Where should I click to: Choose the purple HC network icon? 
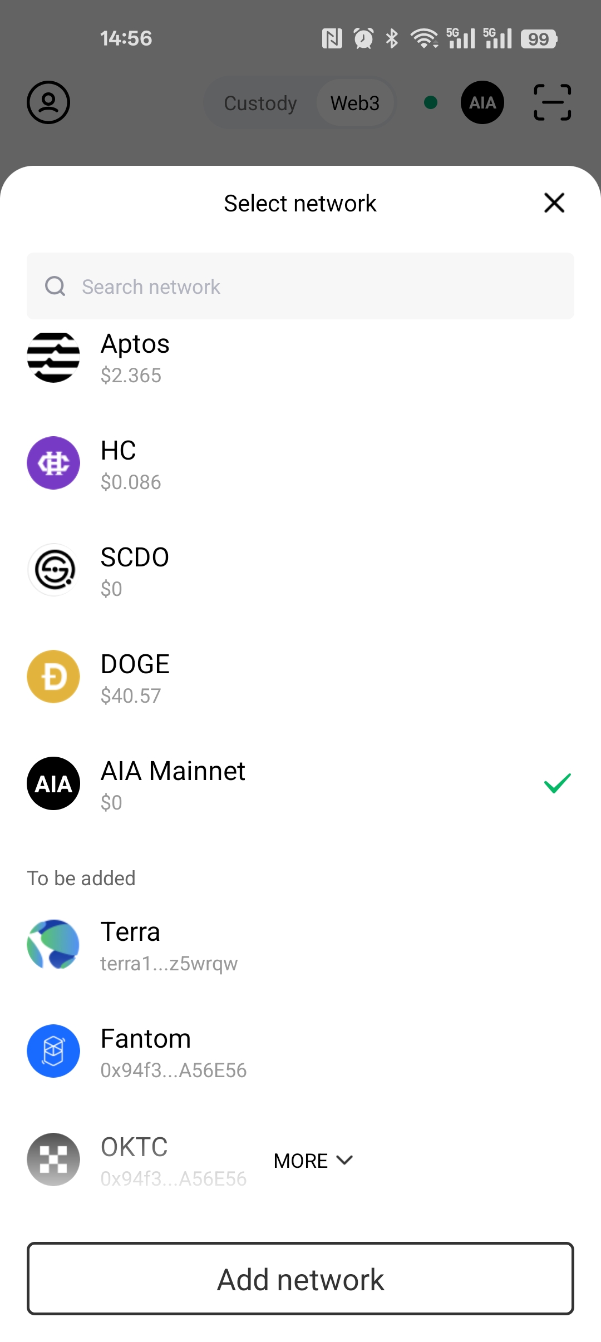tap(53, 463)
